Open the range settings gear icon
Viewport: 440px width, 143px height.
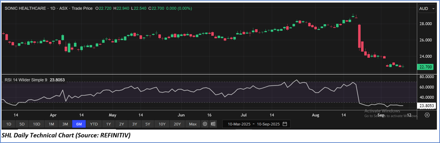click(x=205, y=124)
